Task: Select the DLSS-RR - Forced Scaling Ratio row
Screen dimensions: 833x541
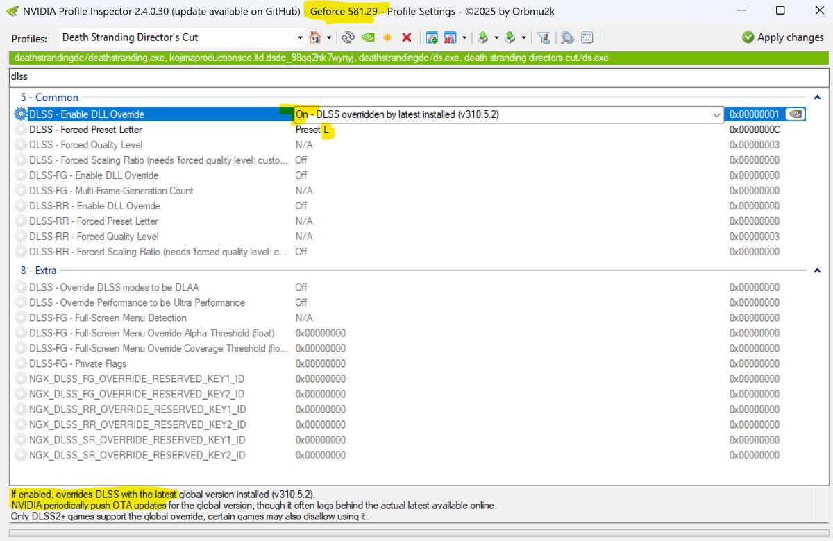Action: coord(410,252)
